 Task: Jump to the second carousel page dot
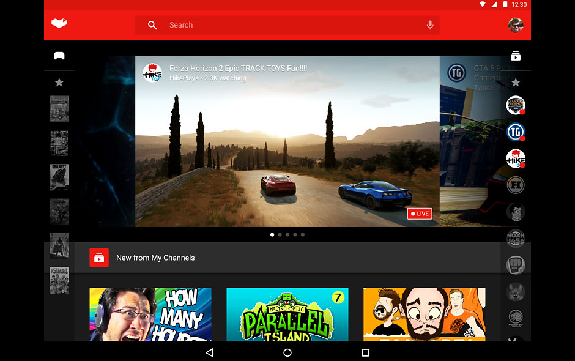pos(280,234)
